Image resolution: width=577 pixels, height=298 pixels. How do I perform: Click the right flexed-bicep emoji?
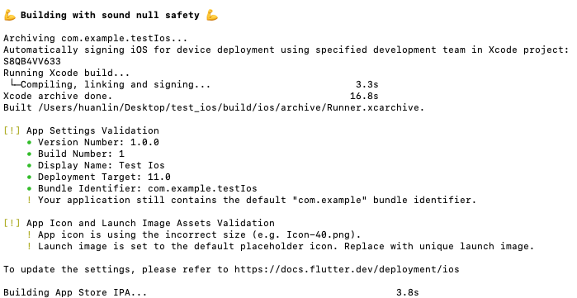tap(212, 15)
